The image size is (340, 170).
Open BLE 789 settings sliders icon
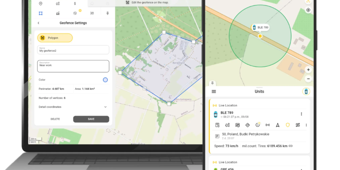click(x=298, y=125)
